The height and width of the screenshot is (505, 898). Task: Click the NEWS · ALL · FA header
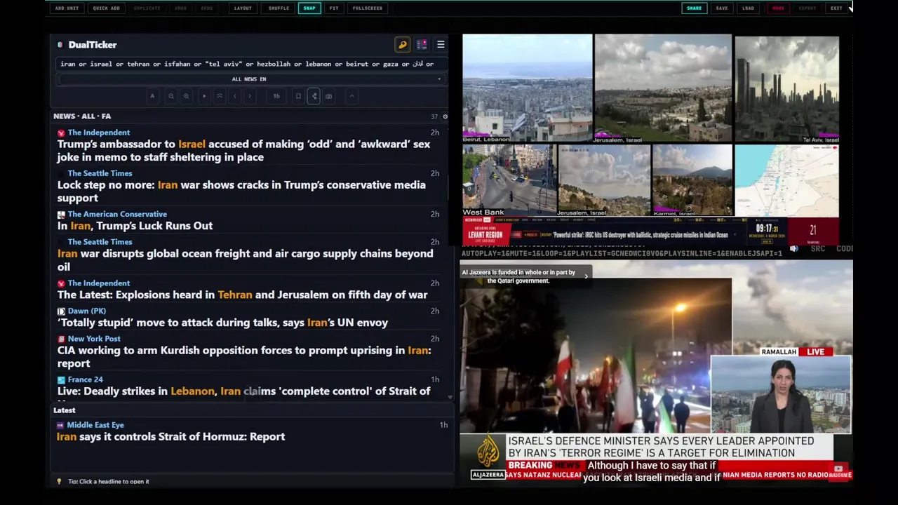tap(82, 116)
